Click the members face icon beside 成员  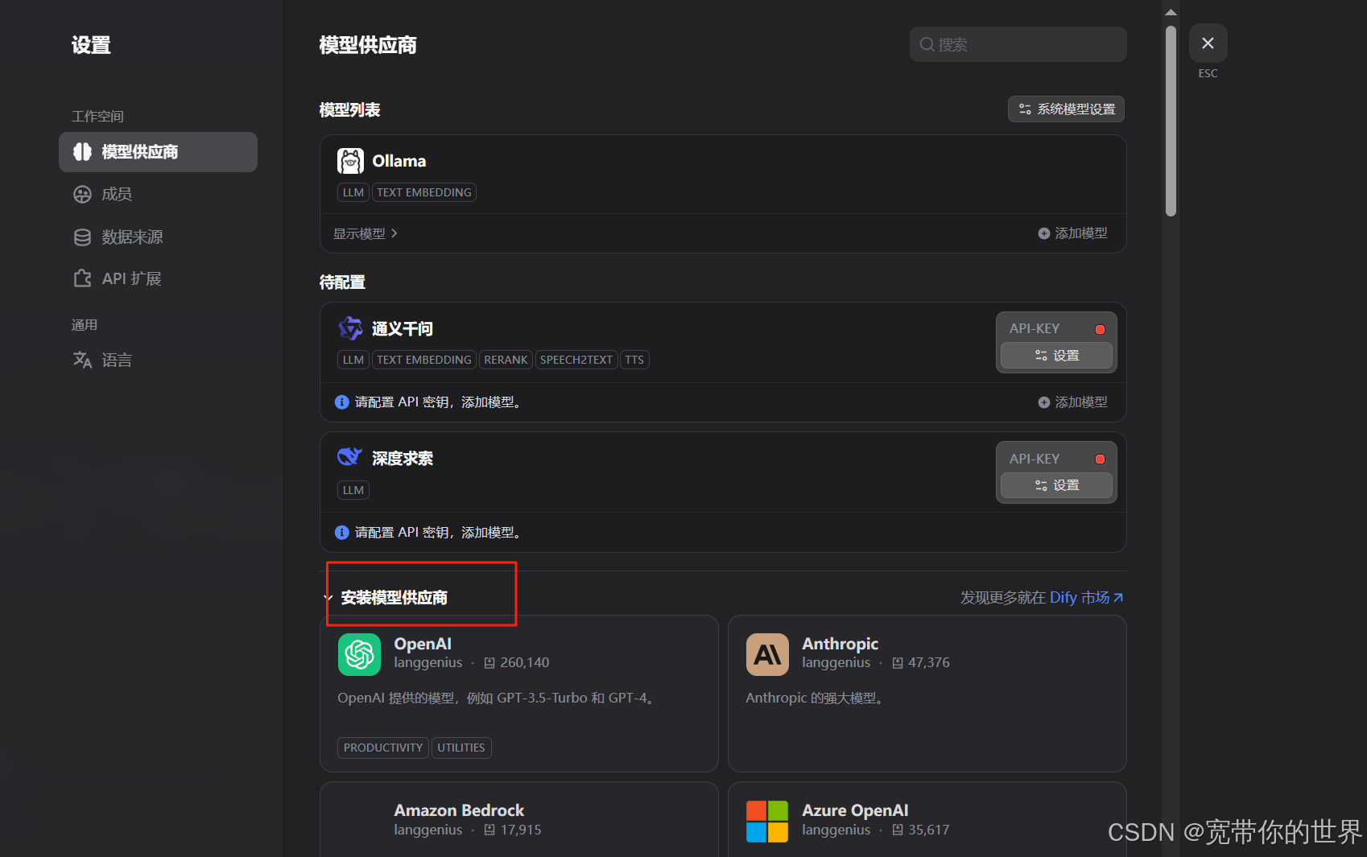point(82,194)
